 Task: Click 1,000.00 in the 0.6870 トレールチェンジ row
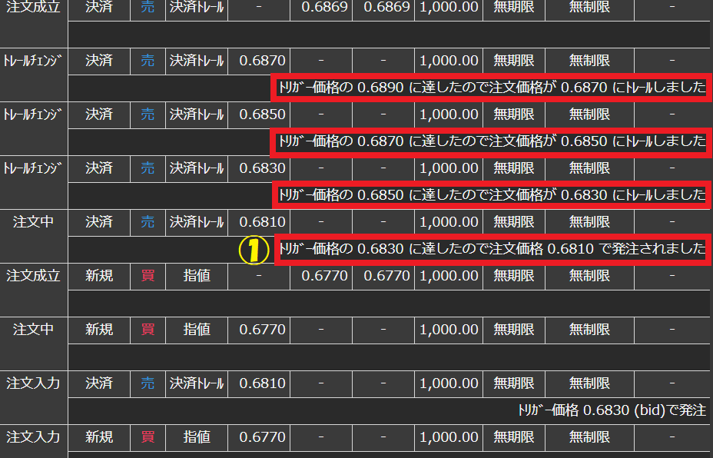pos(449,61)
